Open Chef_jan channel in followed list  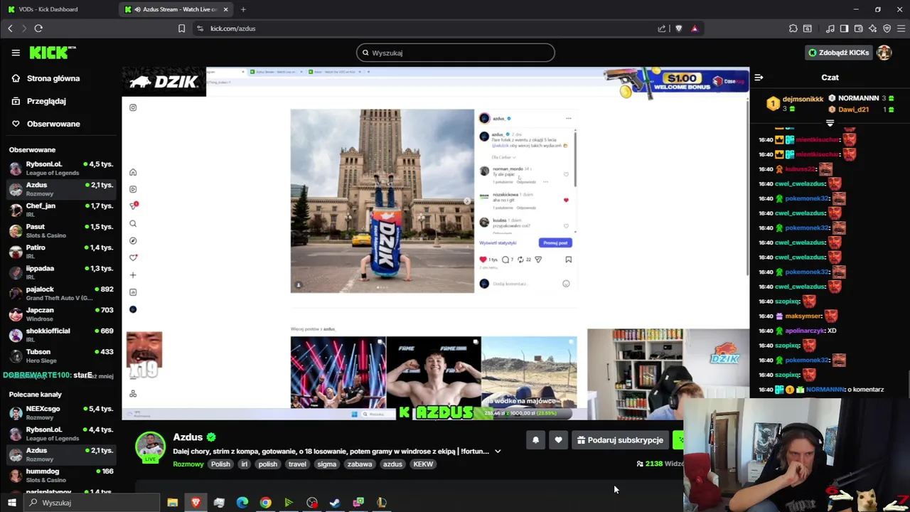pos(61,210)
